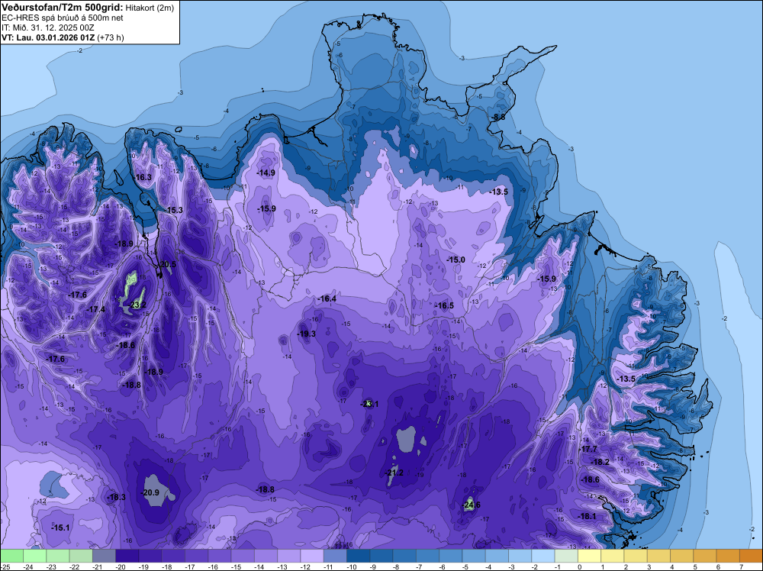Image resolution: width=763 pixels, height=571 pixels.
Task: Click the pale yellow legend cell between 0 and 1
Action: point(589,556)
